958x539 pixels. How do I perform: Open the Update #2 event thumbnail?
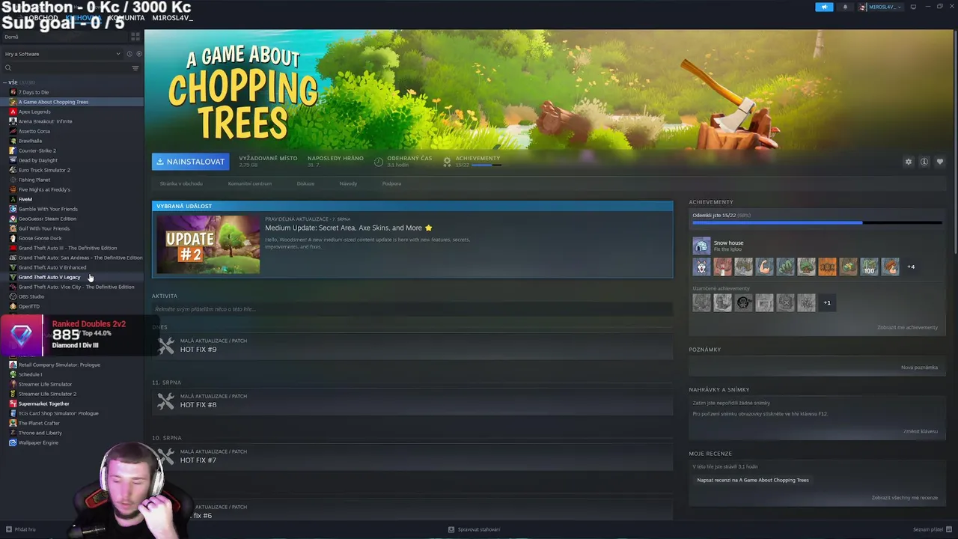click(209, 244)
